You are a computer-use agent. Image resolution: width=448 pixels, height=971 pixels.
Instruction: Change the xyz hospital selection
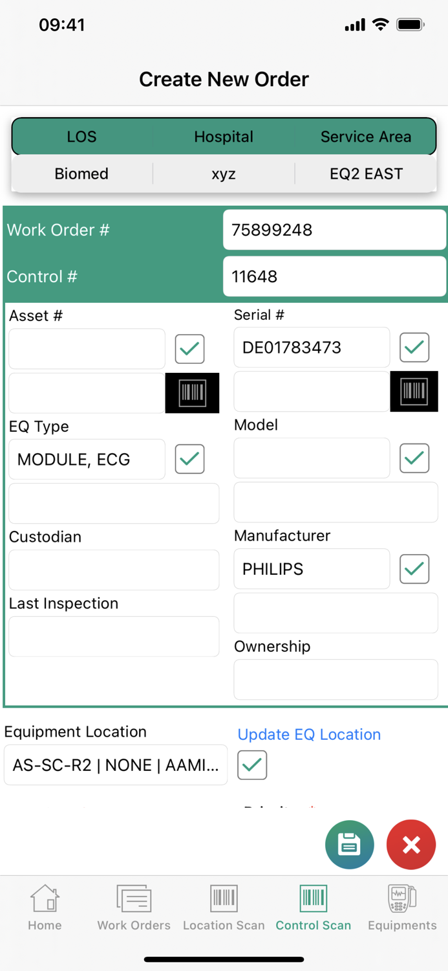223,173
